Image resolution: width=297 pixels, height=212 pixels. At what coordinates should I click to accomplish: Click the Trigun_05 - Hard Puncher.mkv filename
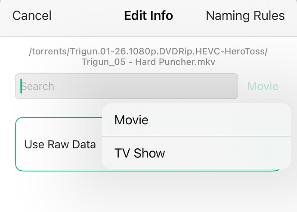tap(148, 62)
